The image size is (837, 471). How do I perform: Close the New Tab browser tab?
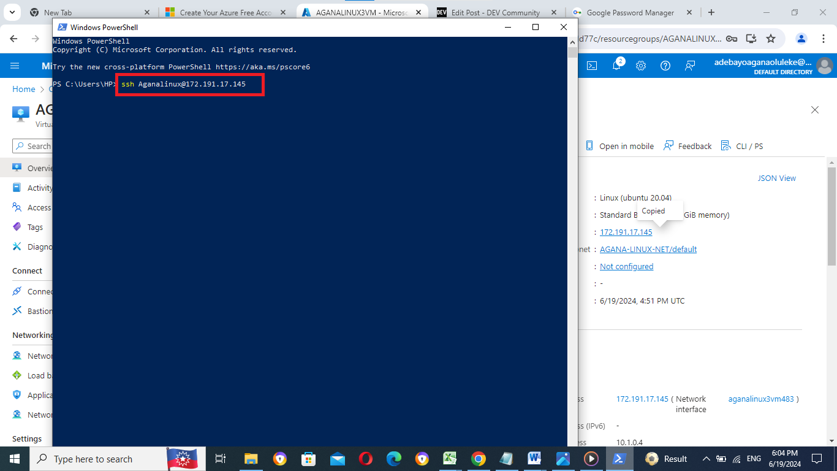coord(146,12)
